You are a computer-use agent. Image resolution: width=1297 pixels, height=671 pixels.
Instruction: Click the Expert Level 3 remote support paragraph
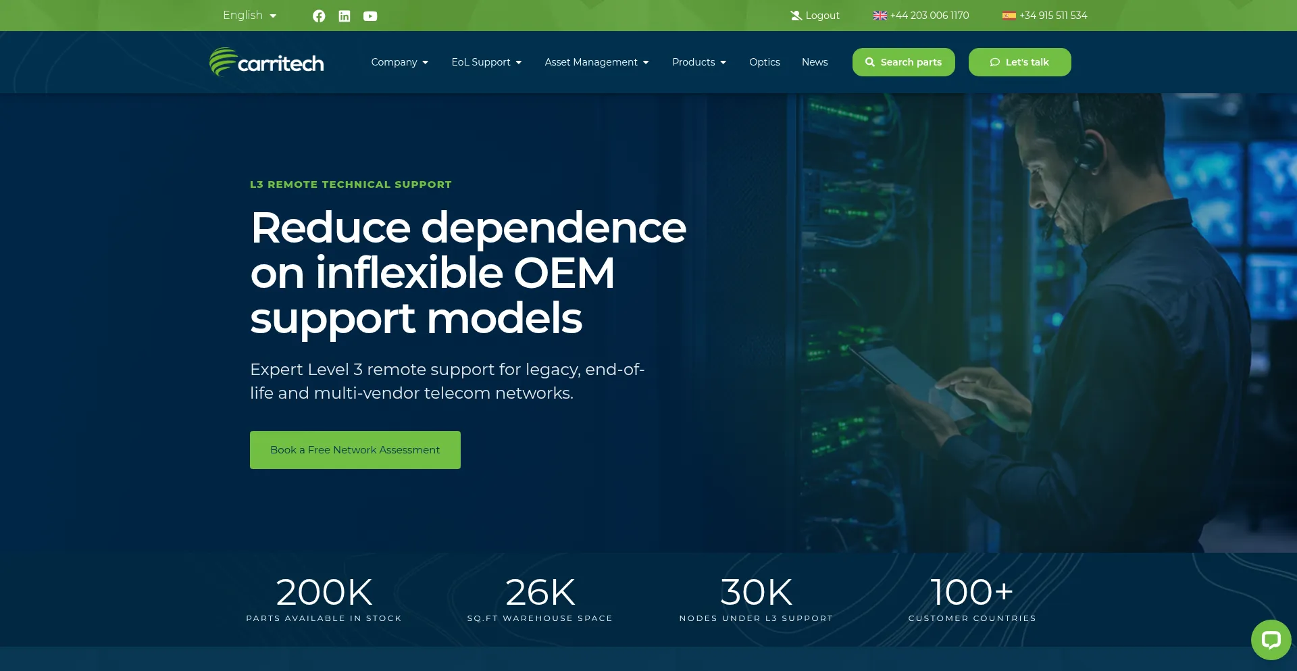447,381
